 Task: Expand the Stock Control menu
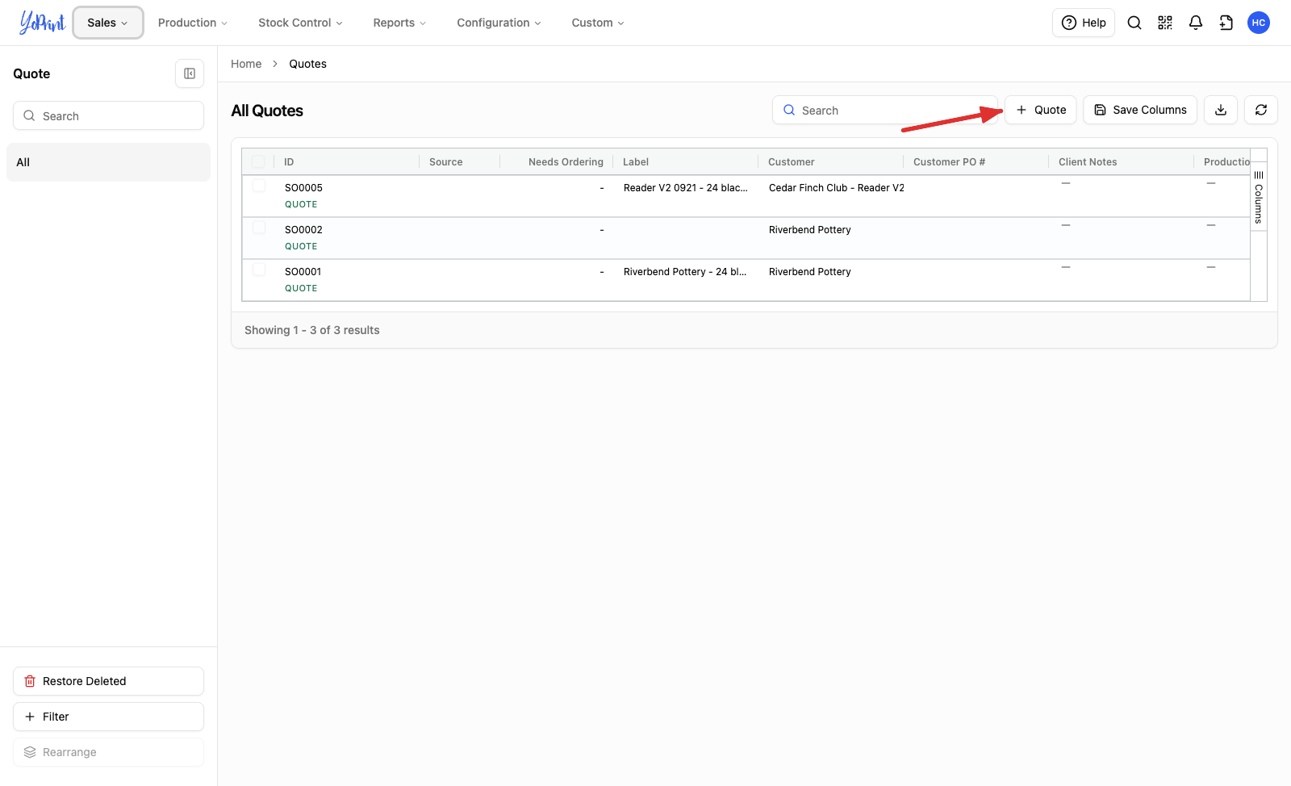[300, 23]
